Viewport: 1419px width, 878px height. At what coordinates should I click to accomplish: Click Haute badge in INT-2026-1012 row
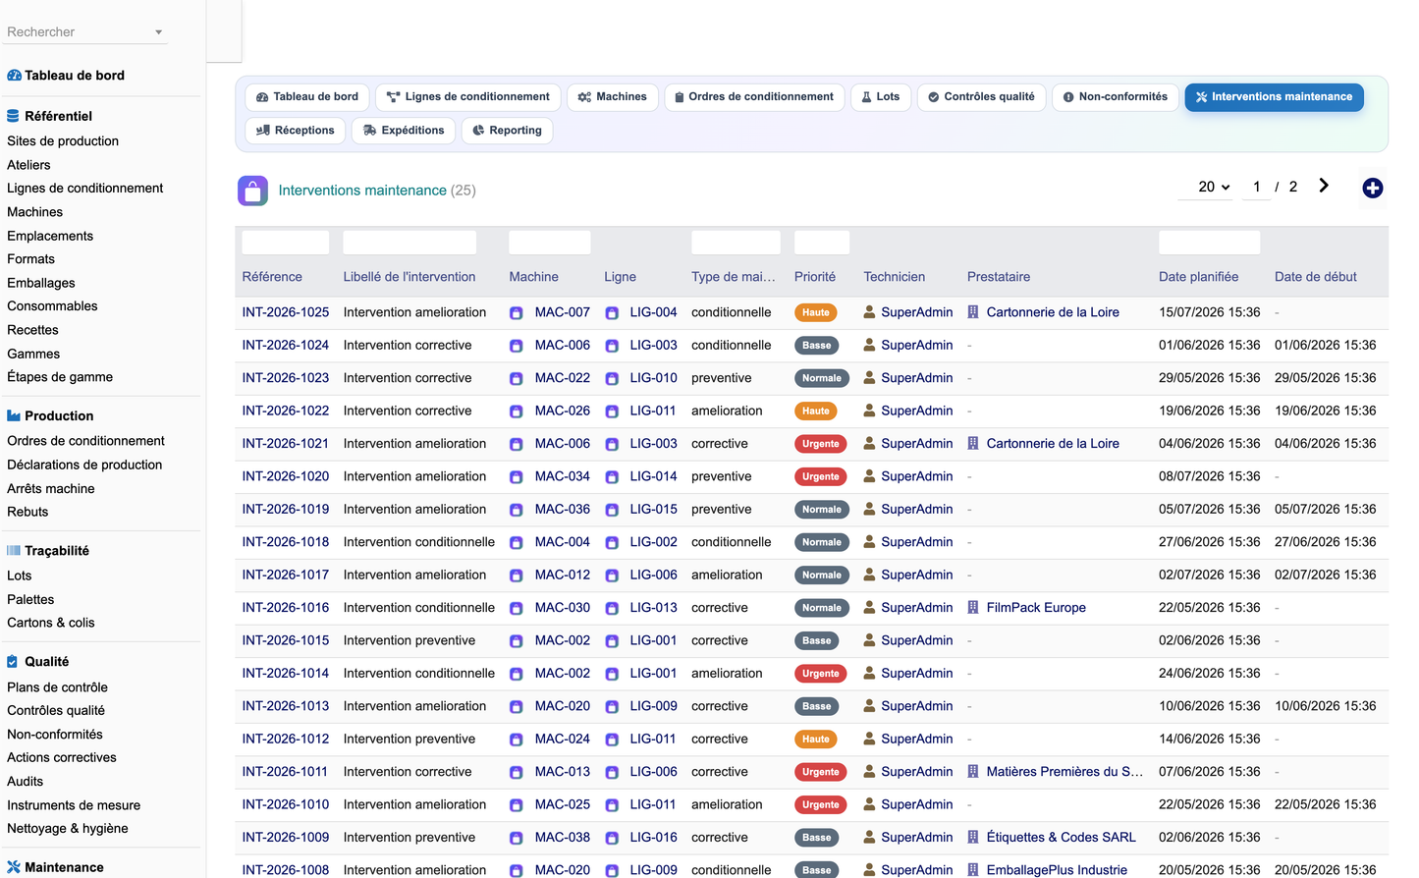(816, 740)
